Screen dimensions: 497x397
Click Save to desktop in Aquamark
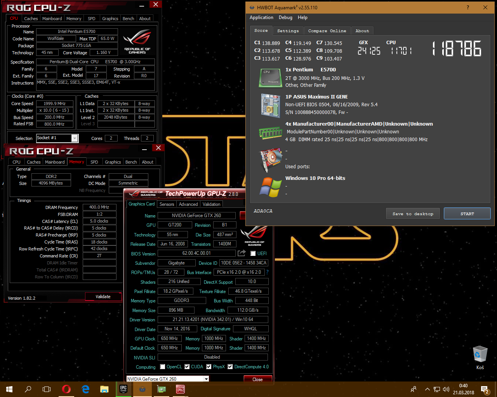pyautogui.click(x=413, y=214)
